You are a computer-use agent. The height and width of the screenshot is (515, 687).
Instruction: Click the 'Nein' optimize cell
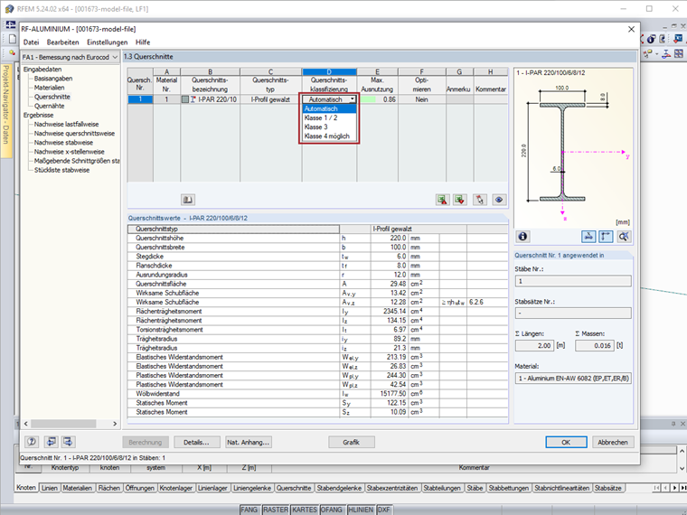[x=422, y=99]
